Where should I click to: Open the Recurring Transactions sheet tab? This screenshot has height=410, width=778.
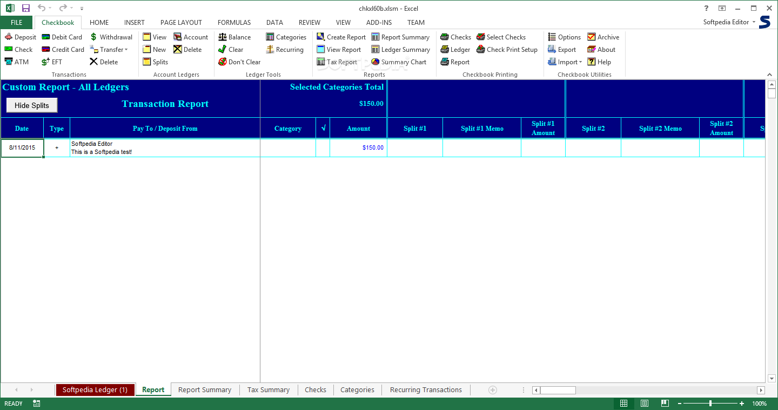426,389
